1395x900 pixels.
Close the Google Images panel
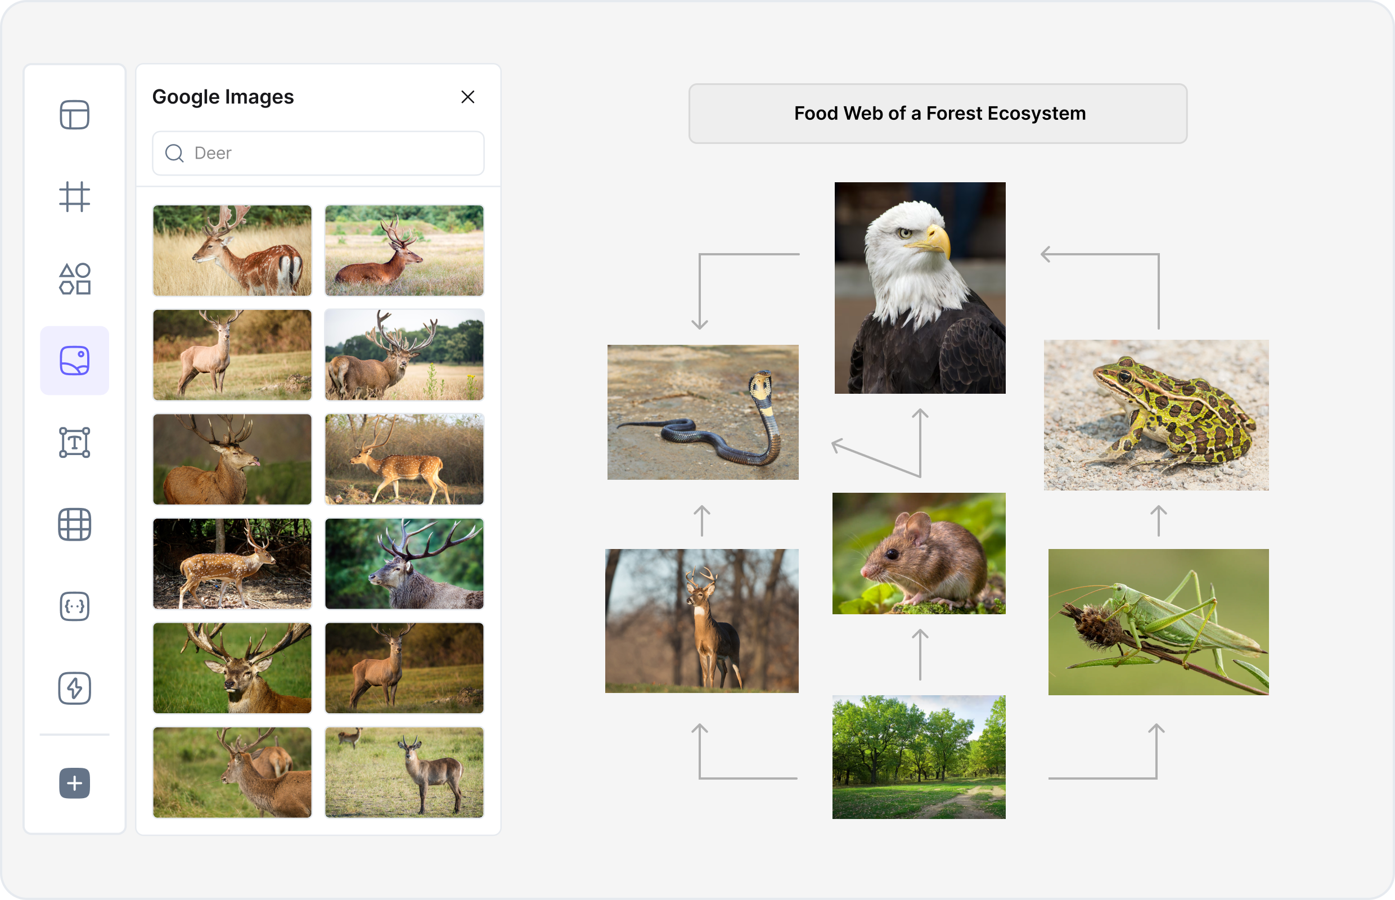(467, 97)
